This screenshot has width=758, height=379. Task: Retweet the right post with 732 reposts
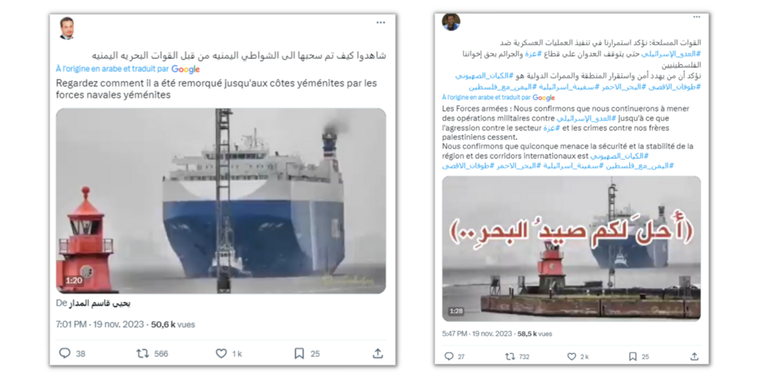click(510, 356)
